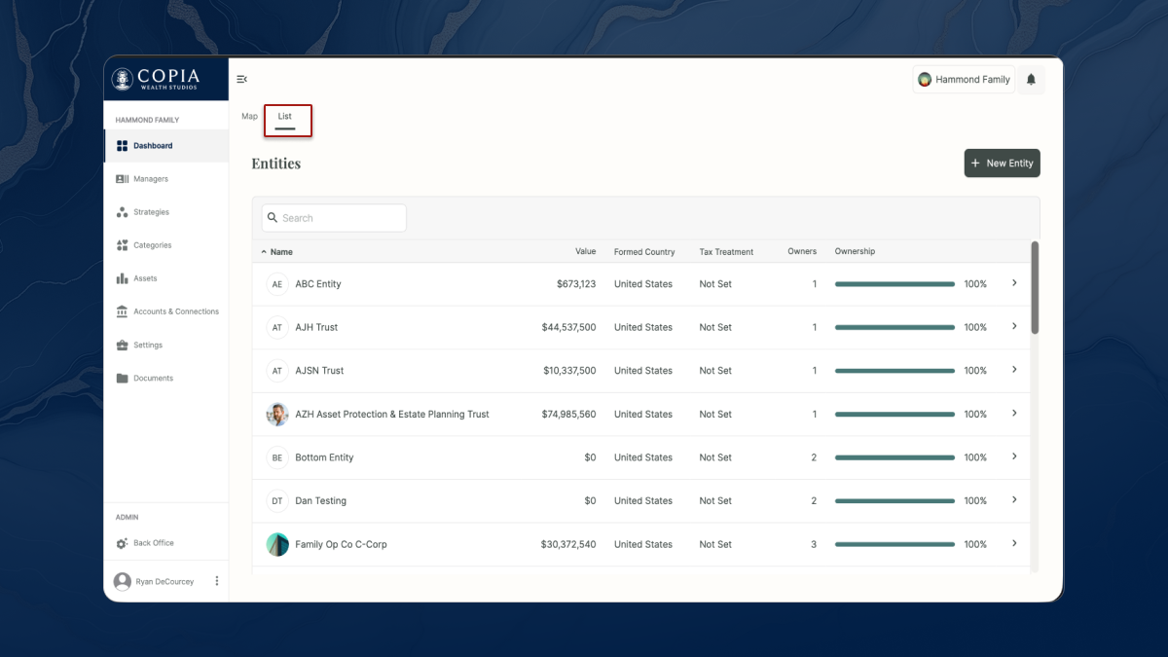This screenshot has width=1168, height=657.
Task: Click the New Entity button
Action: click(x=1002, y=164)
